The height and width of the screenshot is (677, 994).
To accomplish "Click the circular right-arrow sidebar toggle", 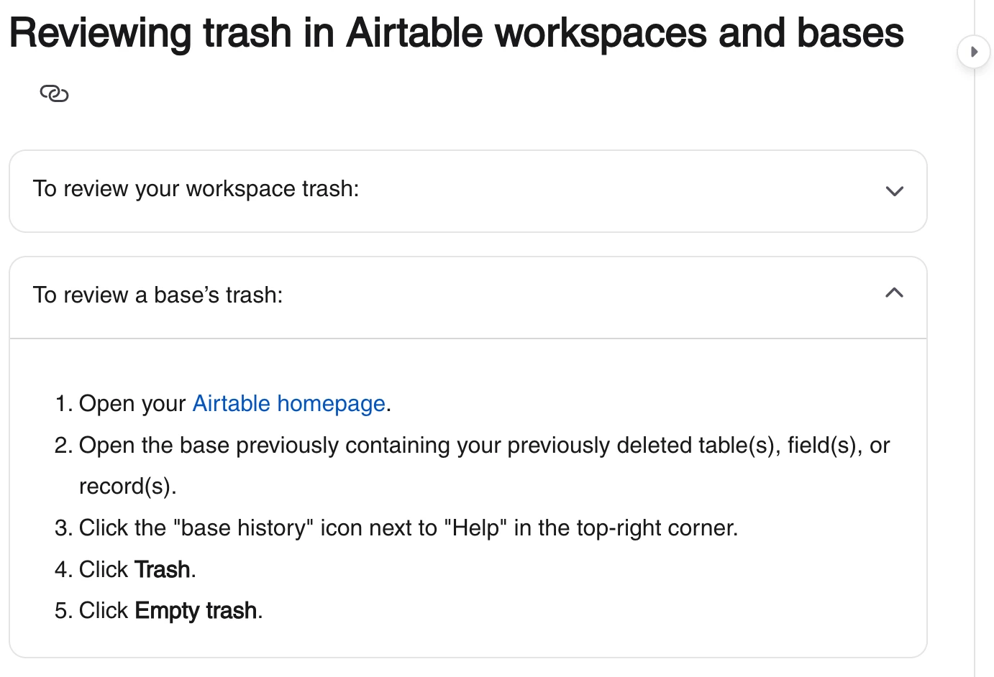I will (973, 52).
